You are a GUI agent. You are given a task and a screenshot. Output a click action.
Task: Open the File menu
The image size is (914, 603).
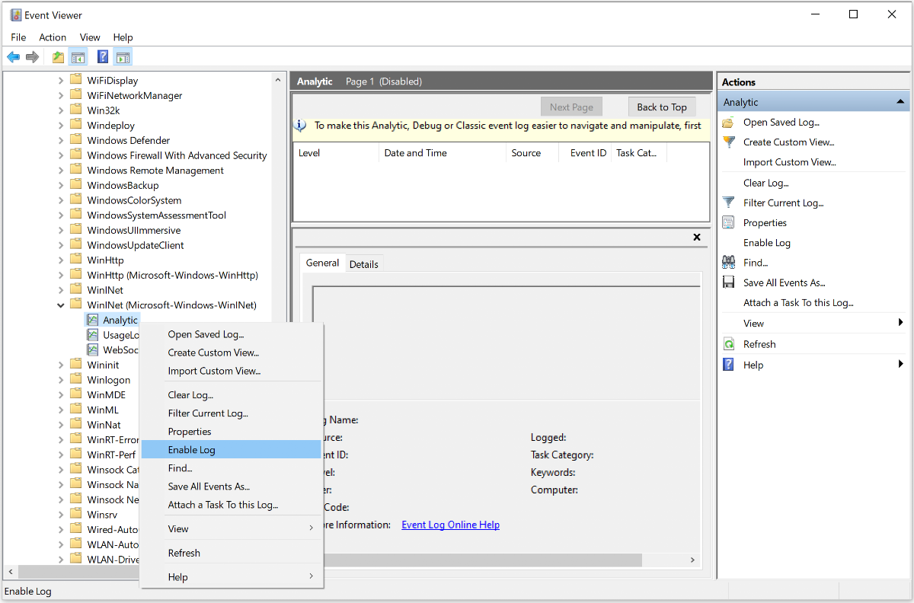pyautogui.click(x=18, y=37)
